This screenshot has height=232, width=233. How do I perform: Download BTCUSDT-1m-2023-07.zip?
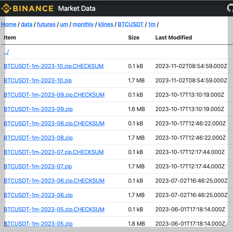[38, 166]
